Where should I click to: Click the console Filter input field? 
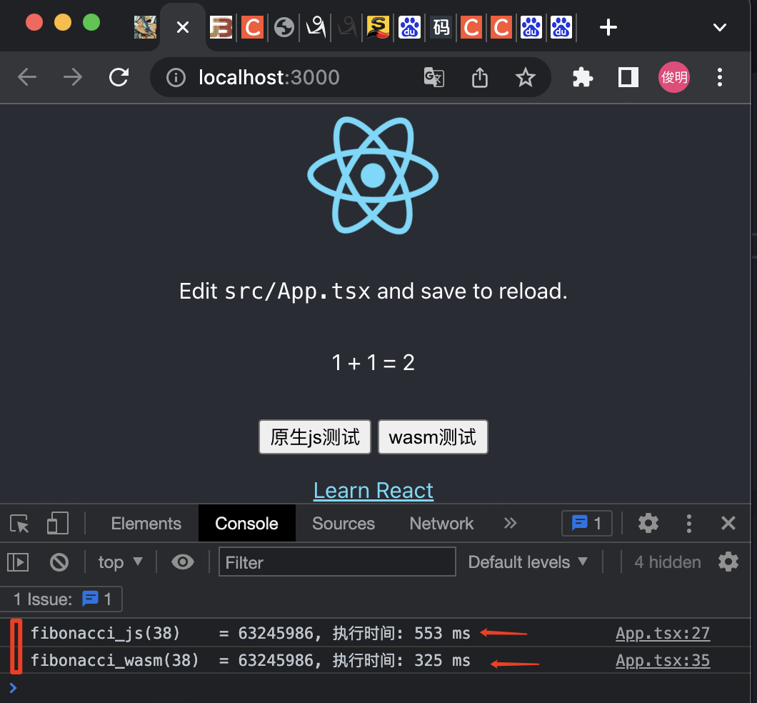click(337, 562)
